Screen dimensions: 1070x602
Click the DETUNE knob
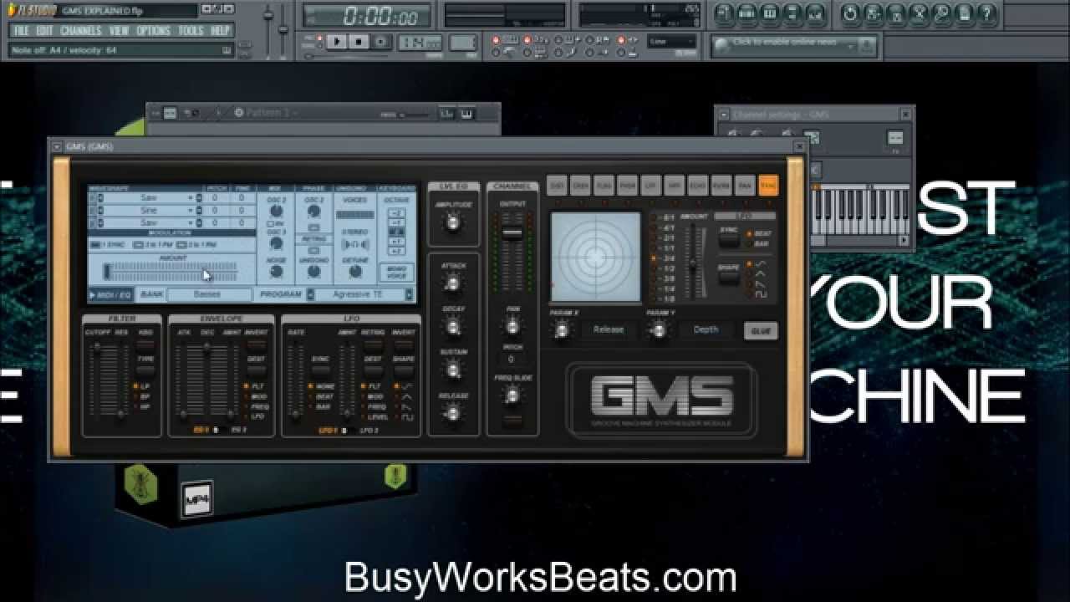pyautogui.click(x=355, y=271)
